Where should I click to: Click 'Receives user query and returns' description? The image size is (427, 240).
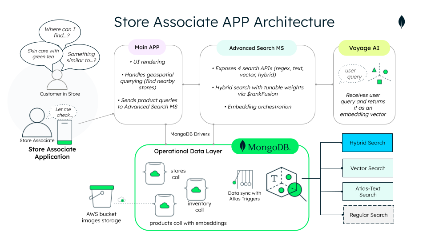click(x=363, y=104)
